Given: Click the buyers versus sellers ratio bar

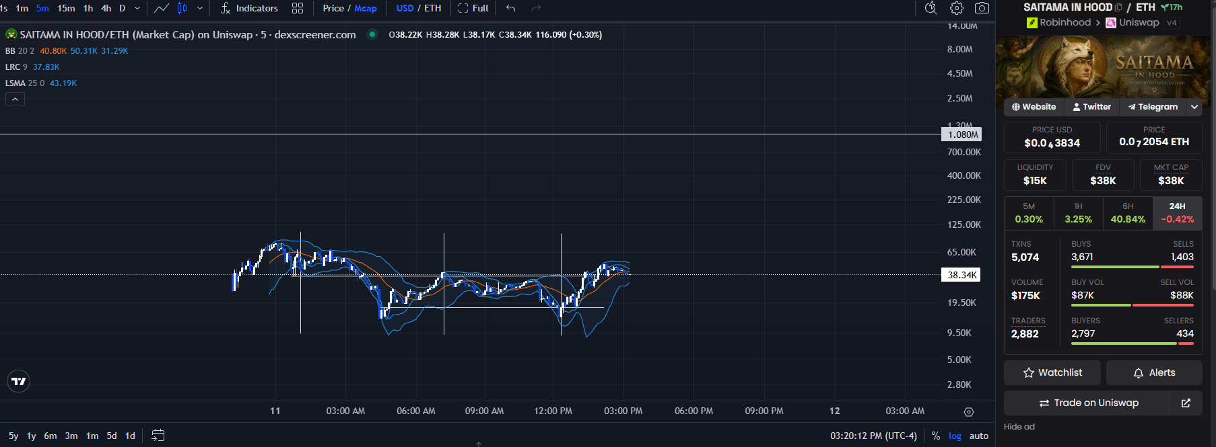Looking at the screenshot, I should 1133,343.
